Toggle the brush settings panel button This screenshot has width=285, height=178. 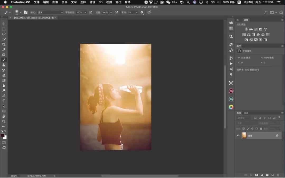pos(26,12)
